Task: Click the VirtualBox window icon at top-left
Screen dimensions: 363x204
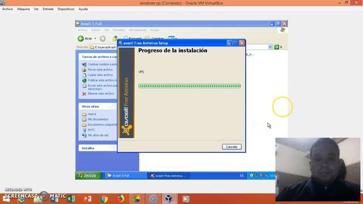Action: coord(2,3)
